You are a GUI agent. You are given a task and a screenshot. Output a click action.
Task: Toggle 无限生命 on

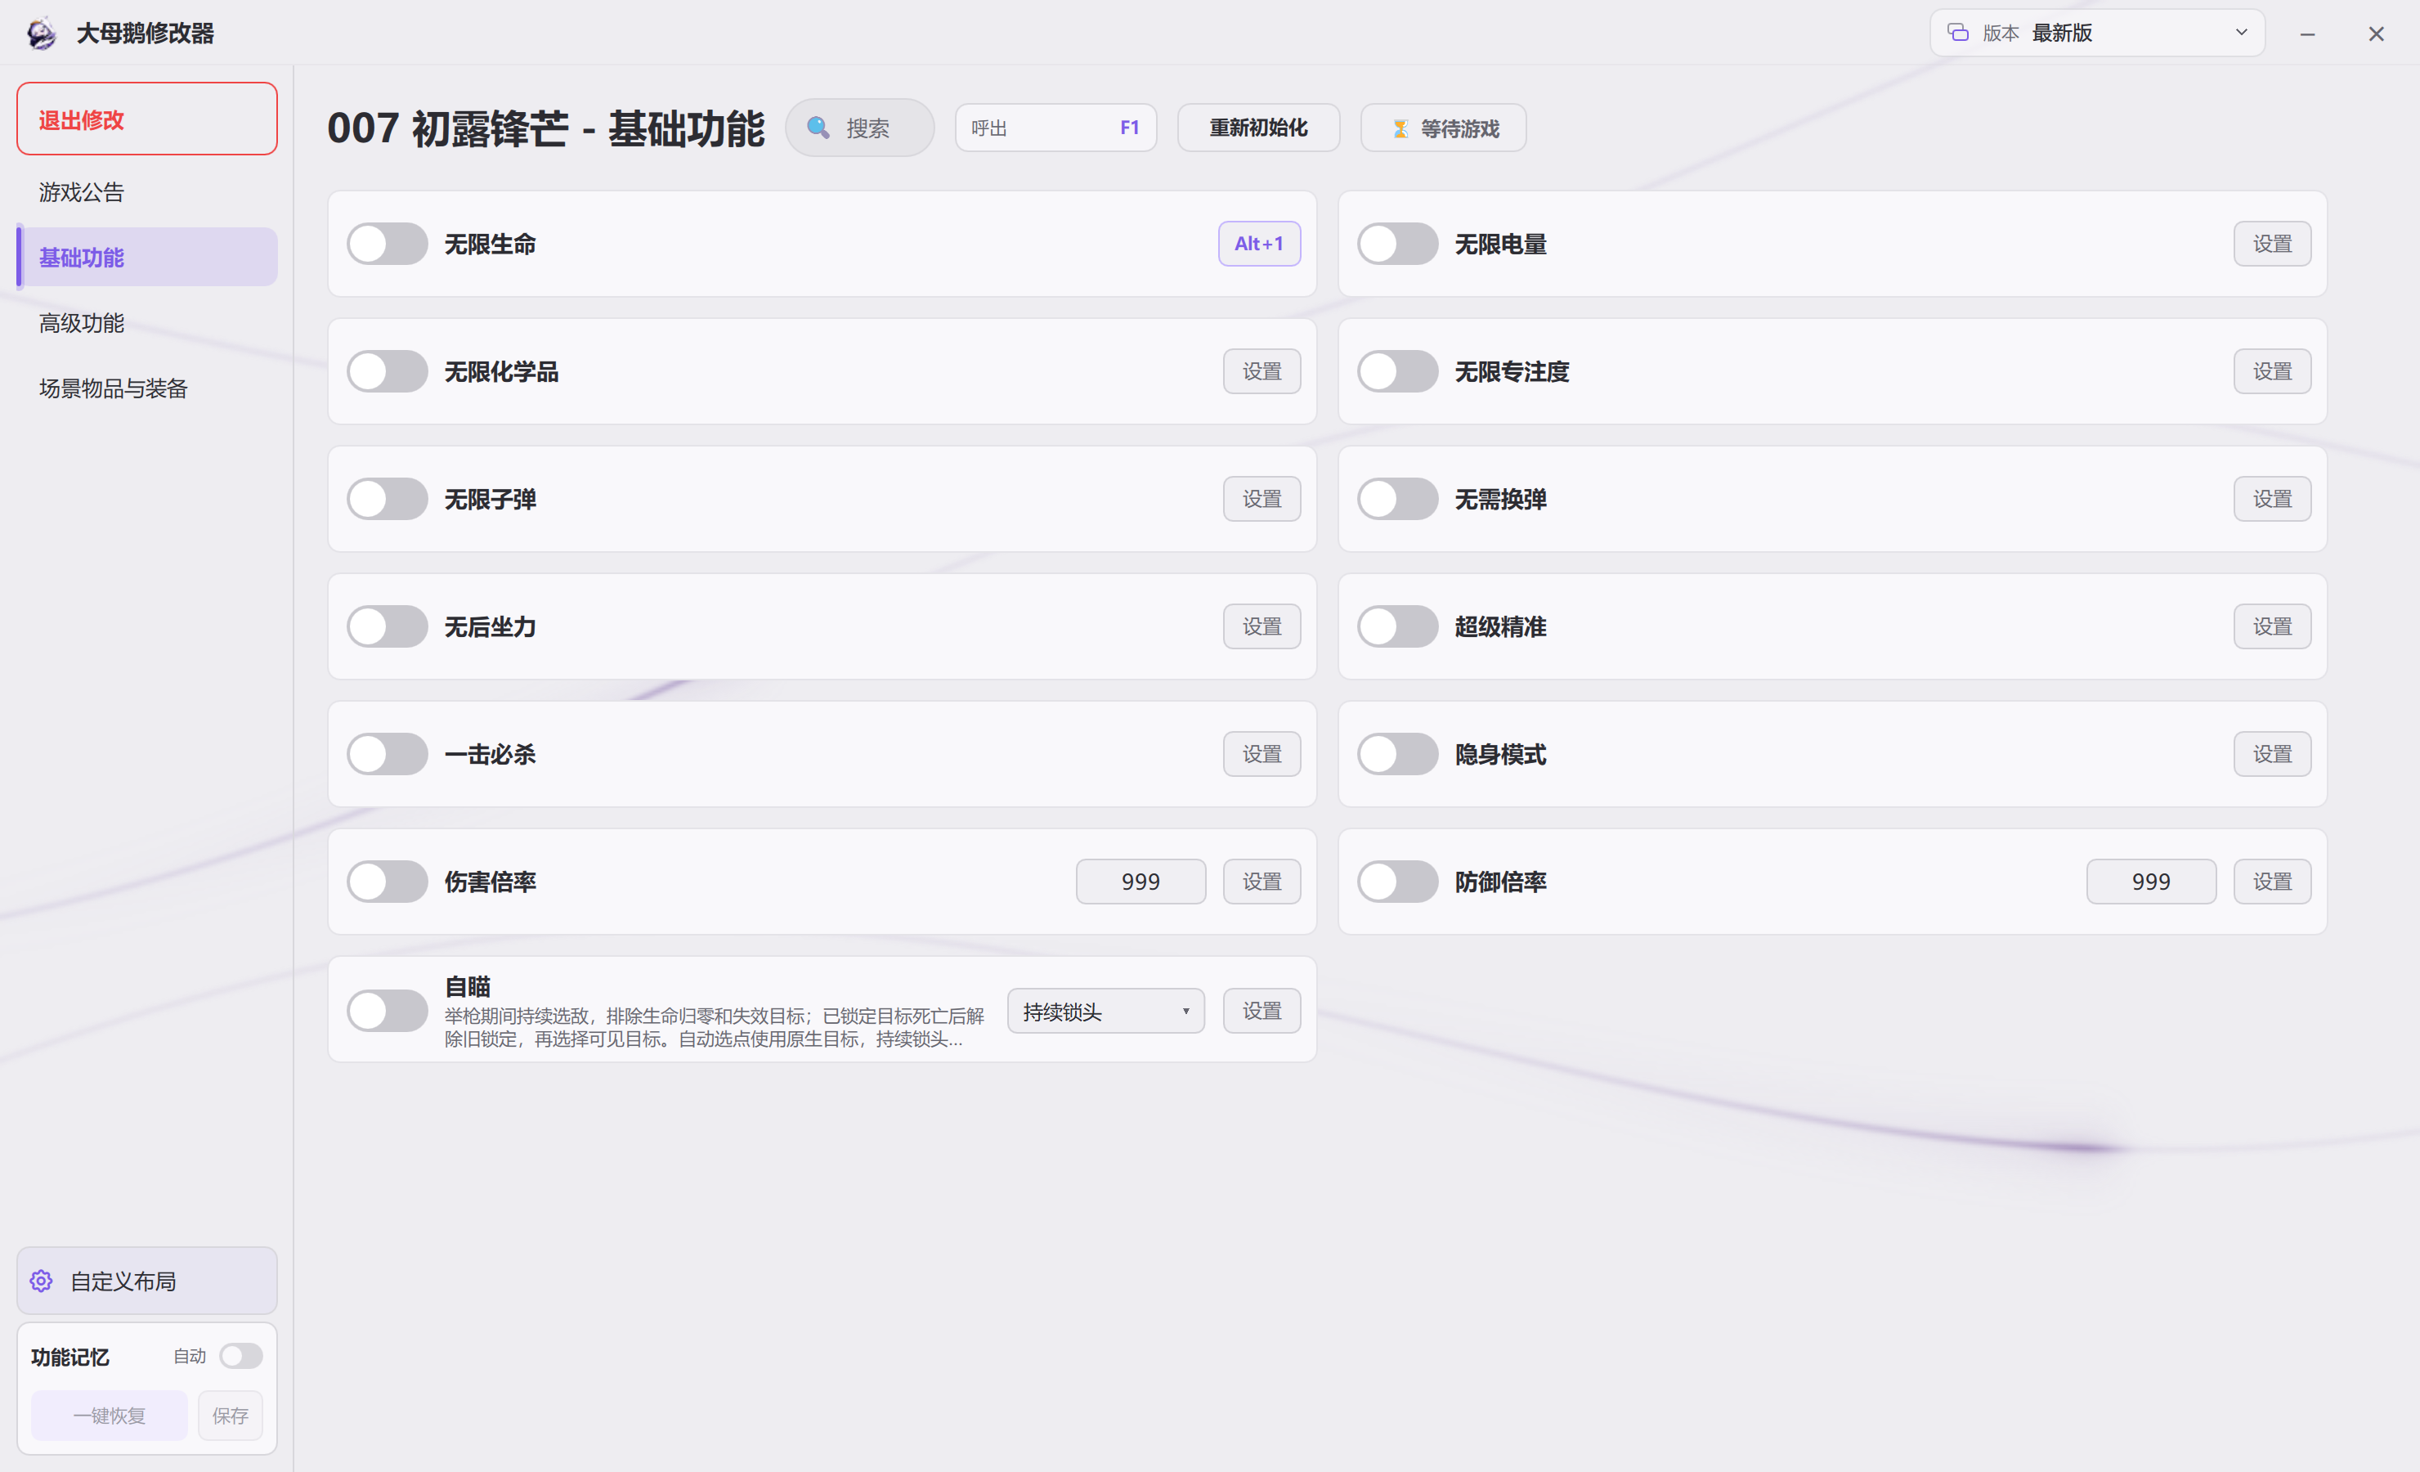coord(387,244)
